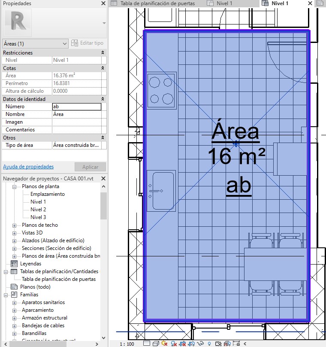Click the Visual Style cube icon
326x347 pixels.
155,344
